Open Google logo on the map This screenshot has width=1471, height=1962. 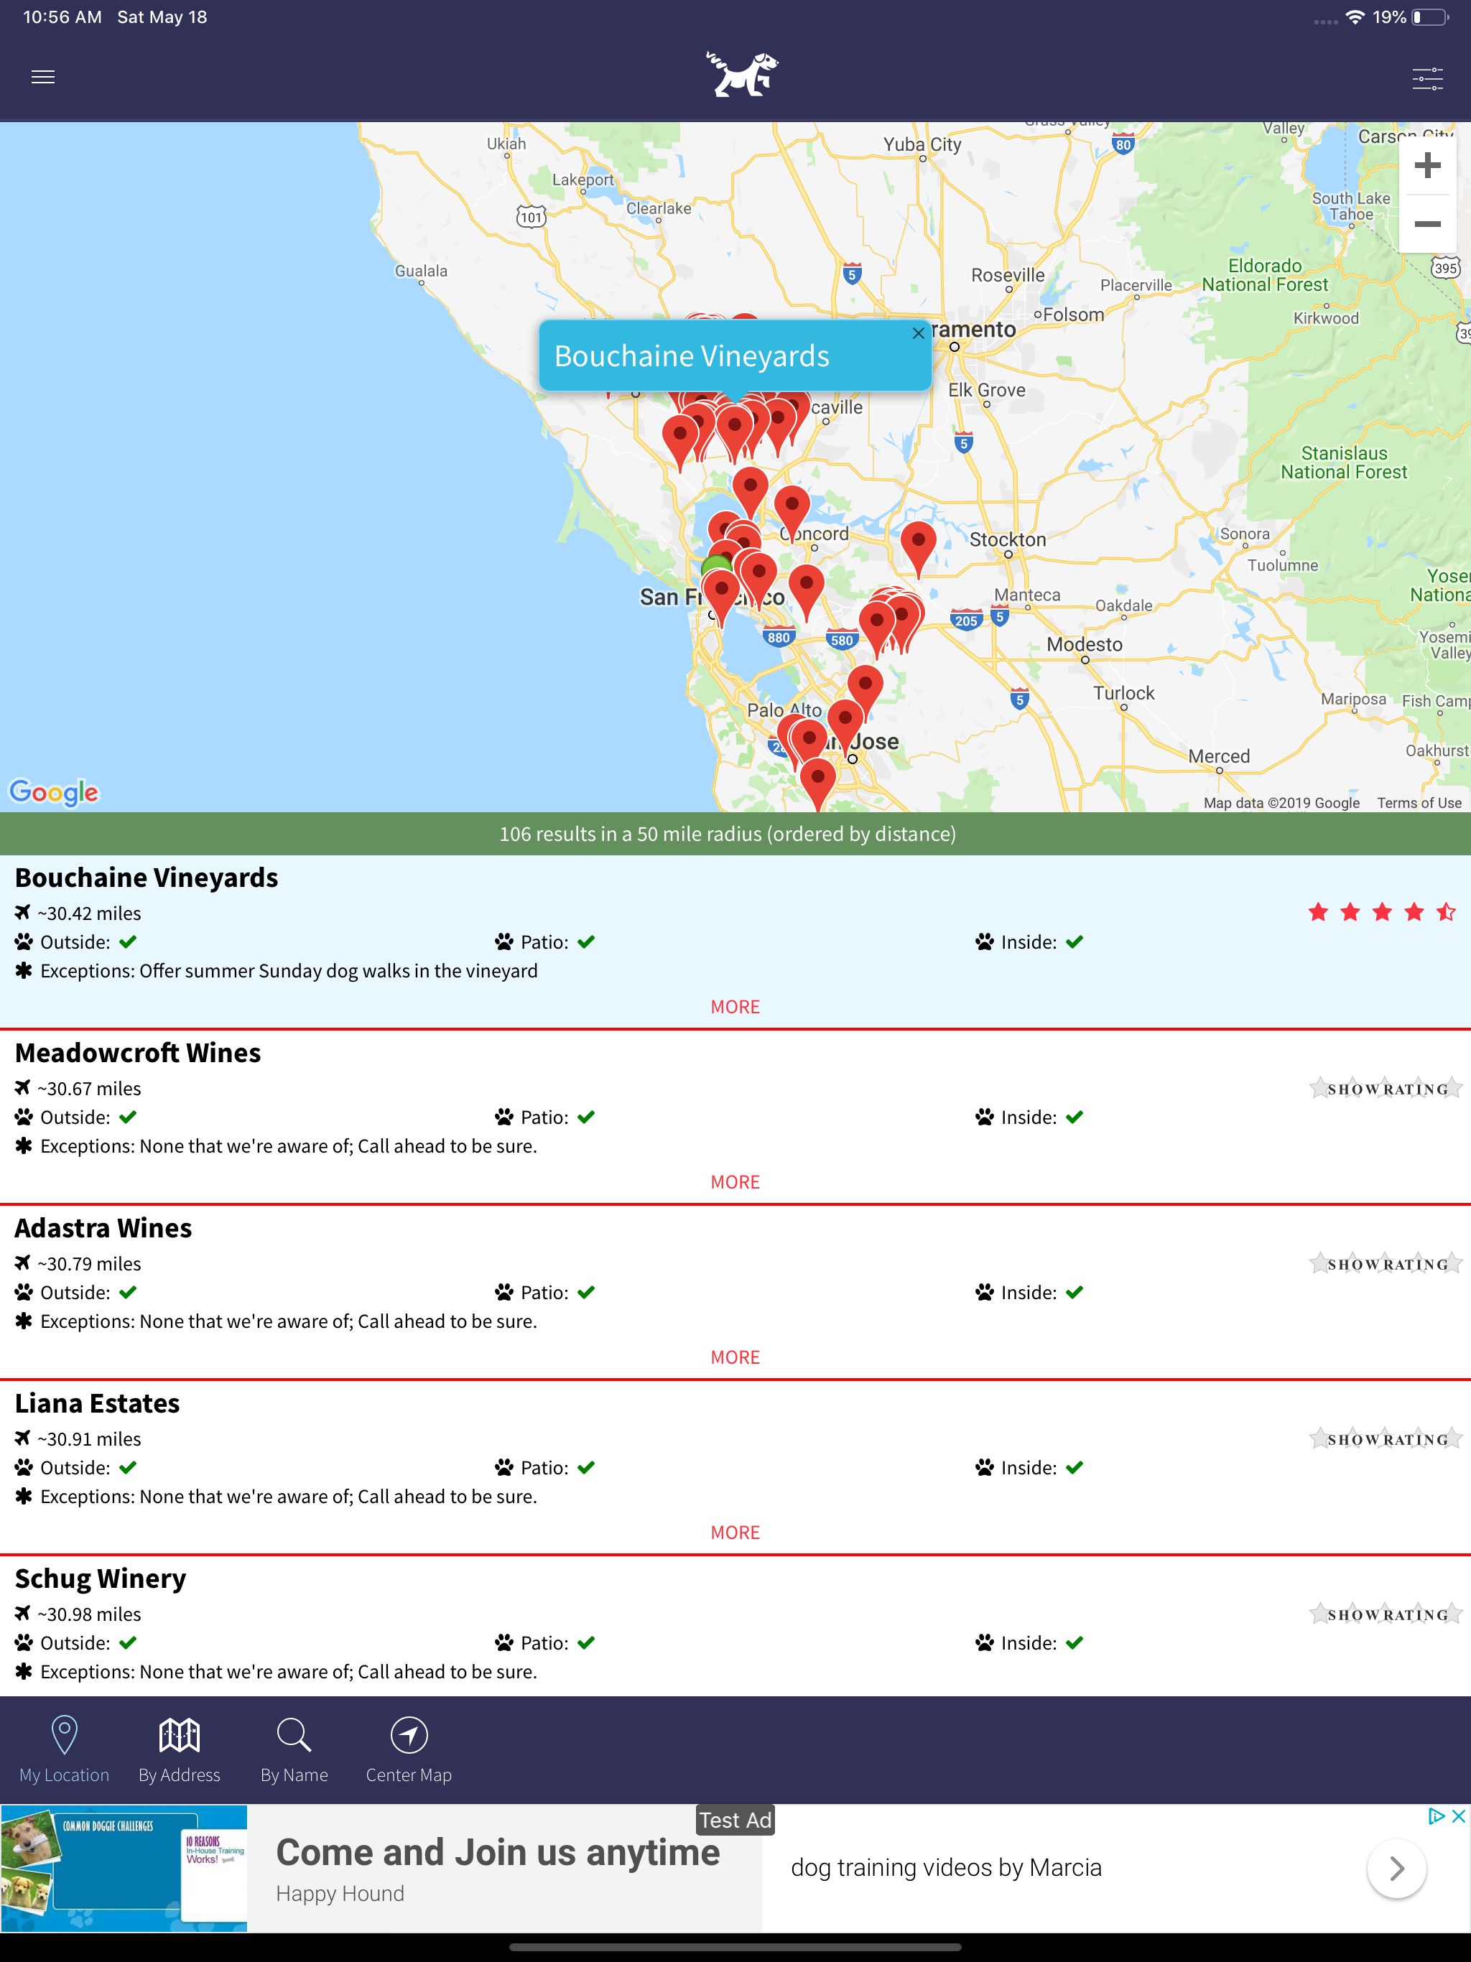click(x=54, y=791)
